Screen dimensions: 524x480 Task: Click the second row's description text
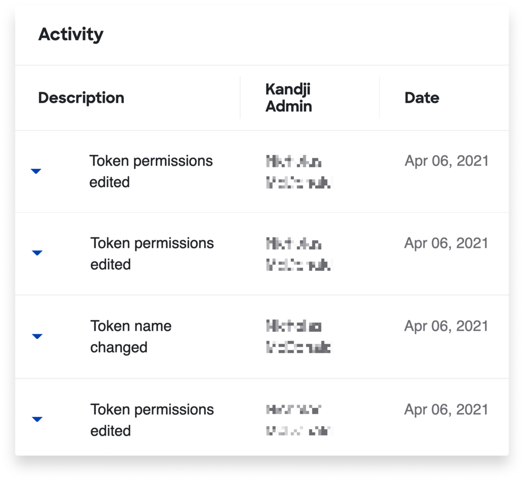[x=152, y=253]
